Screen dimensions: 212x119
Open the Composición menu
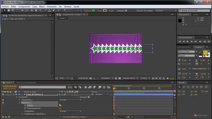[x=24, y=7]
